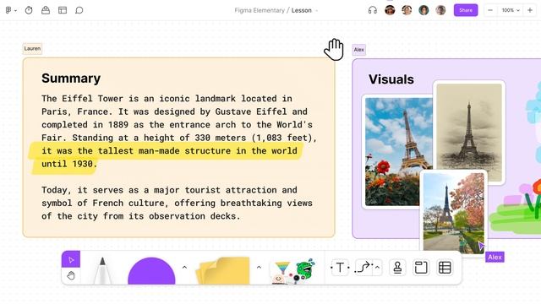This screenshot has width=541, height=304.
Task: Click the purple Share button
Action: click(466, 10)
